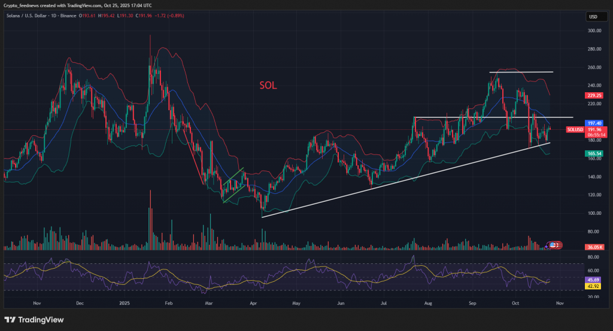Click the red countdown timer 06:55:14

click(593, 135)
